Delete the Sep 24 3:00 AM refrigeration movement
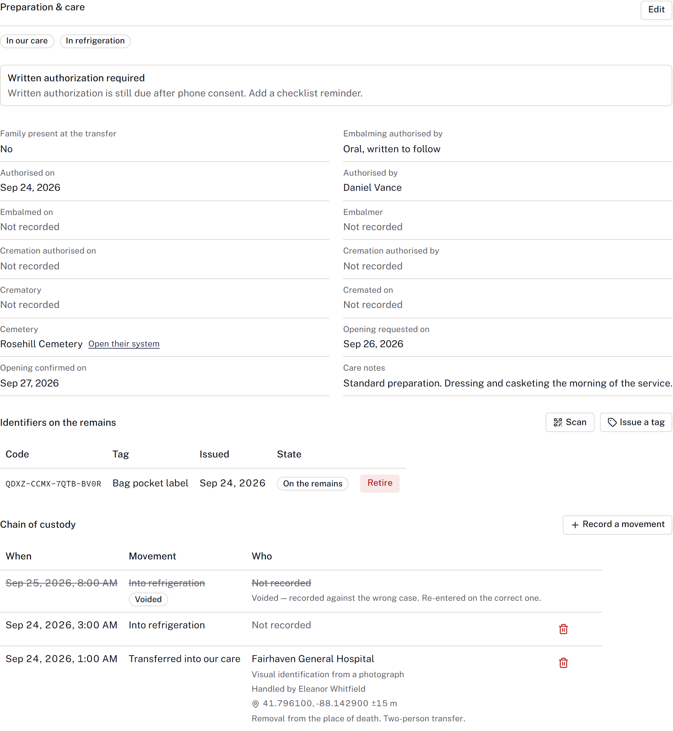Screen dimensions: 673x731 tap(563, 629)
